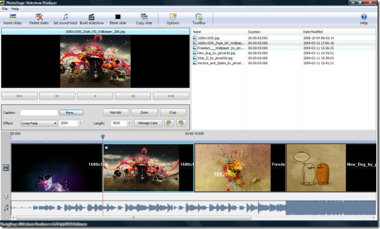Go to previous slide with |< button
The width and height of the screenshot is (380, 229).
(x=57, y=96)
